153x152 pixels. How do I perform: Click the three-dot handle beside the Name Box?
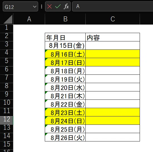coord(41,7)
